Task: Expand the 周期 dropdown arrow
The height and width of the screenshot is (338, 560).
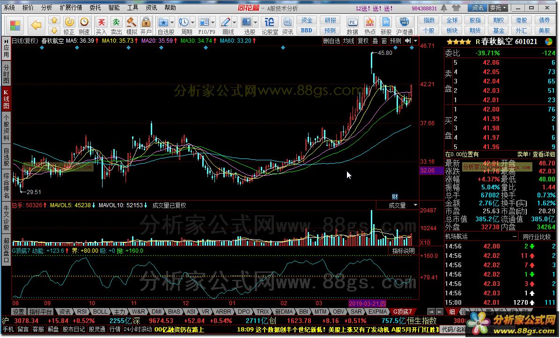Action: 193,23
